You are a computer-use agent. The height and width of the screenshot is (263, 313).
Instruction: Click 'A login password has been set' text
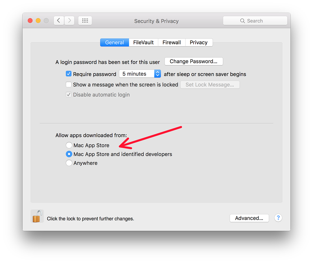108,62
